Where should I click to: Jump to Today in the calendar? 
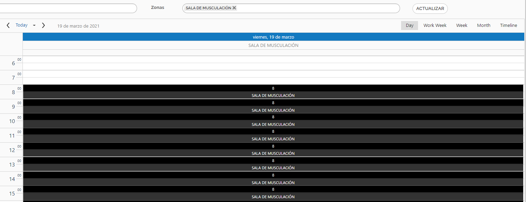(21, 25)
